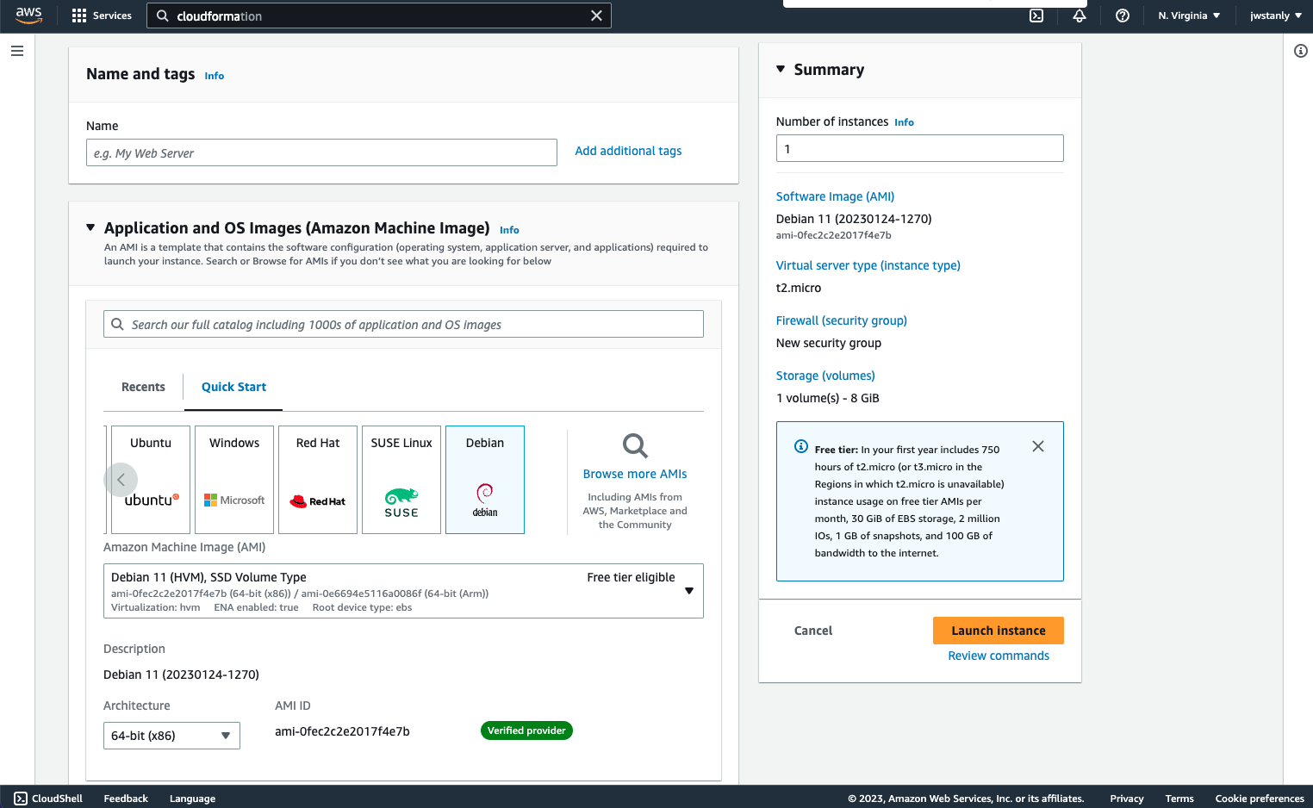This screenshot has width=1313, height=808.
Task: Open Storage (volumes) link
Action: [825, 376]
